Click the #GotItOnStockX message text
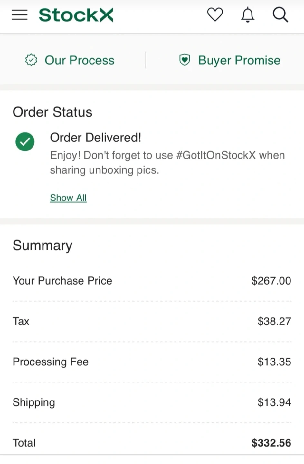This screenshot has width=304, height=464. pyautogui.click(x=167, y=163)
